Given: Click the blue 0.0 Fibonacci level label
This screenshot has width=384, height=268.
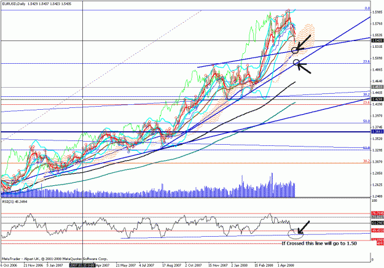Looking at the screenshot, I should pyautogui.click(x=367, y=9).
